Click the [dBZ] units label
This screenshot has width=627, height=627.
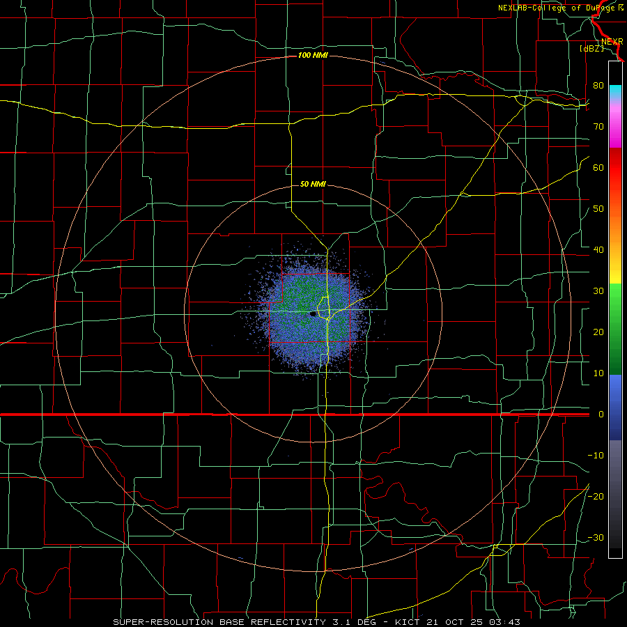[x=591, y=49]
